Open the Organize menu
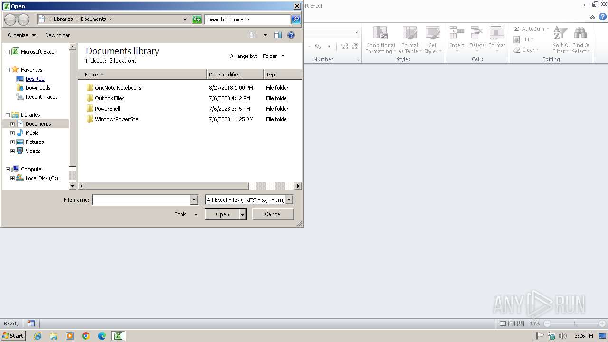Image resolution: width=608 pixels, height=342 pixels. (21, 35)
